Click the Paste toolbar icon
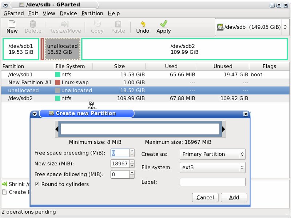 pyautogui.click(x=118, y=24)
